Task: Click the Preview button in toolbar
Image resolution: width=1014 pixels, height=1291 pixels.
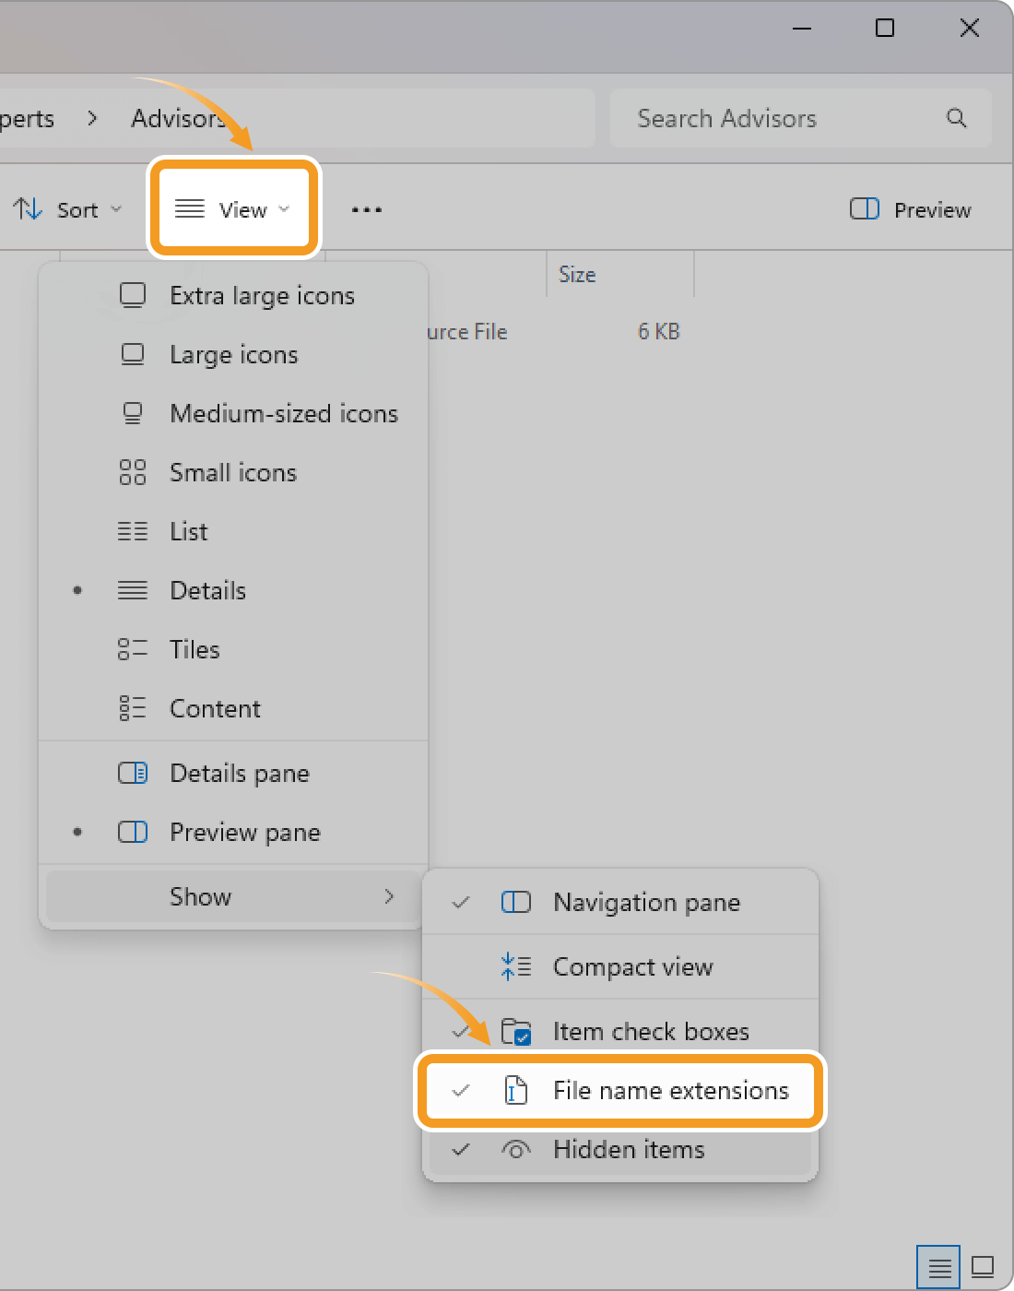Action: tap(911, 210)
